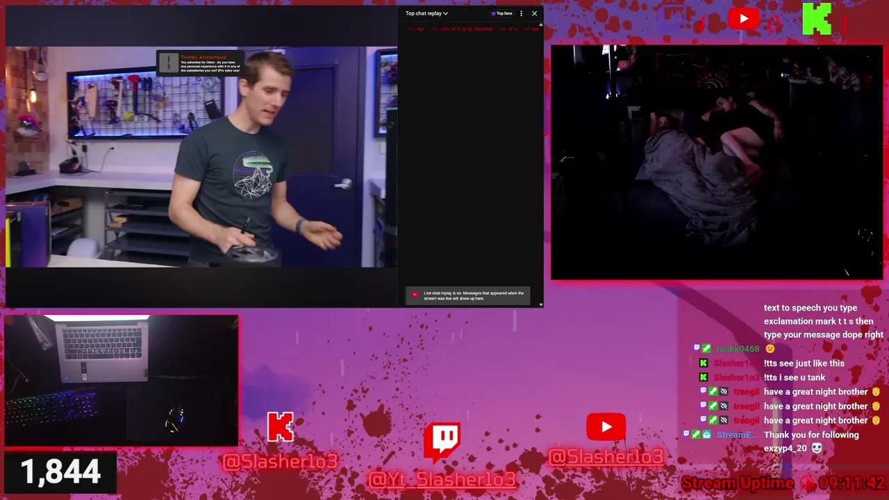This screenshot has height=500, width=889.
Task: Open the Top chat replay dropdown
Action: [x=426, y=13]
